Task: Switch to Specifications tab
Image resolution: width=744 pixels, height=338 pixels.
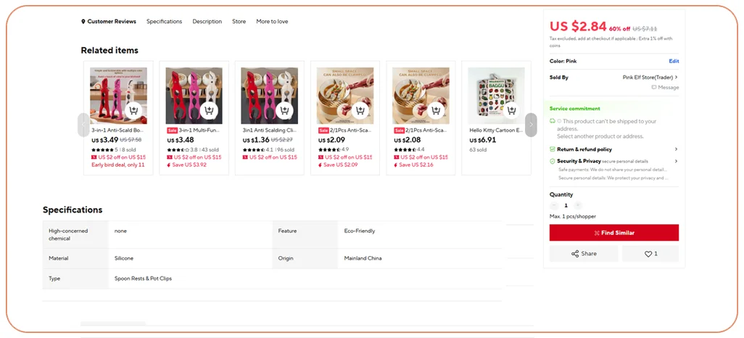Action: coord(164,21)
